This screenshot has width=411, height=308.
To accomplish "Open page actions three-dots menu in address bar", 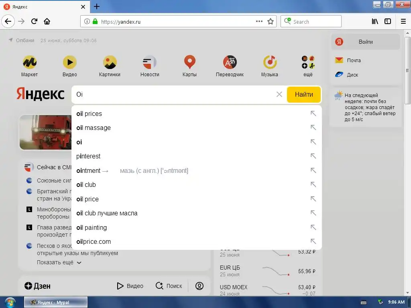I will (259, 22).
